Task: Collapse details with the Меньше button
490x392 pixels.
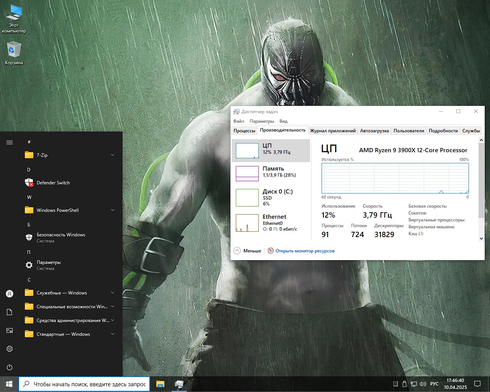Action: [x=247, y=251]
